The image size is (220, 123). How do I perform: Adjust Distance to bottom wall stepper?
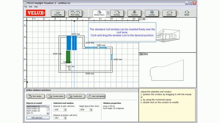point(65,118)
